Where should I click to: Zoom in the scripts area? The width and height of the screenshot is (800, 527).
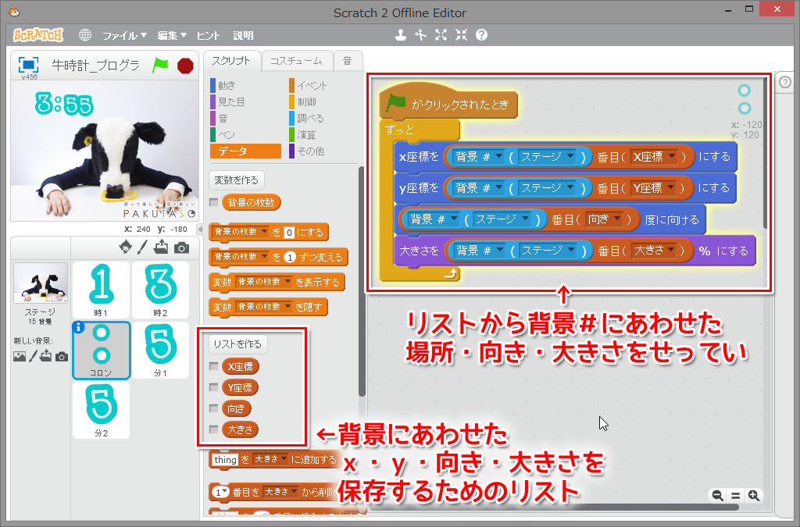[x=754, y=496]
